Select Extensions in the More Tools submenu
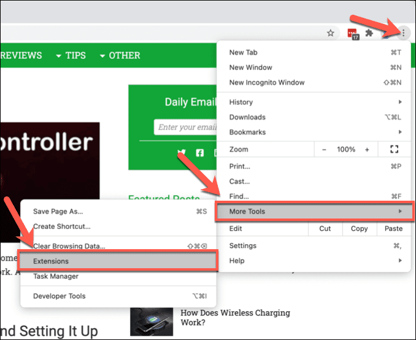This screenshot has width=416, height=340. (118, 261)
